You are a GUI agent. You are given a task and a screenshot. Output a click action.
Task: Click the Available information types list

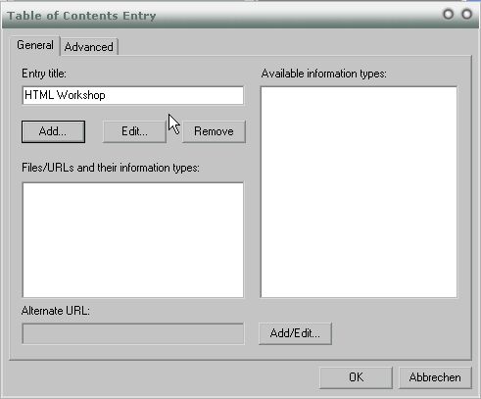pos(359,192)
